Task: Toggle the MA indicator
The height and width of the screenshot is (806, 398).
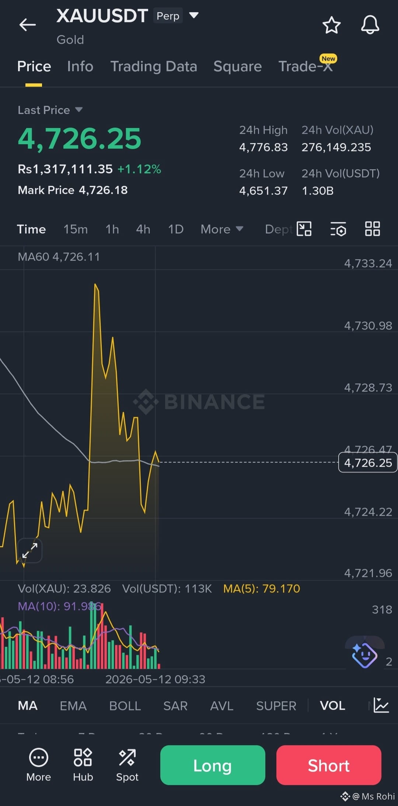Action: click(x=28, y=706)
